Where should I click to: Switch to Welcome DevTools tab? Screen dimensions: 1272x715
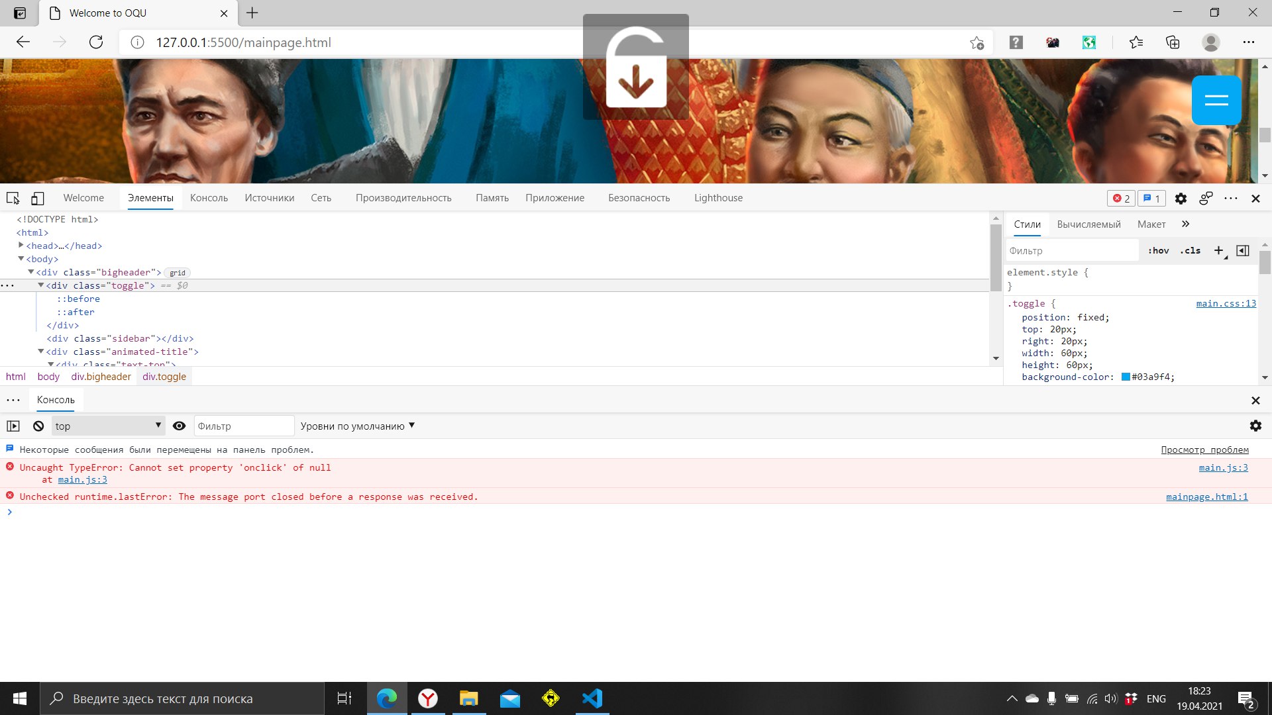tap(83, 198)
